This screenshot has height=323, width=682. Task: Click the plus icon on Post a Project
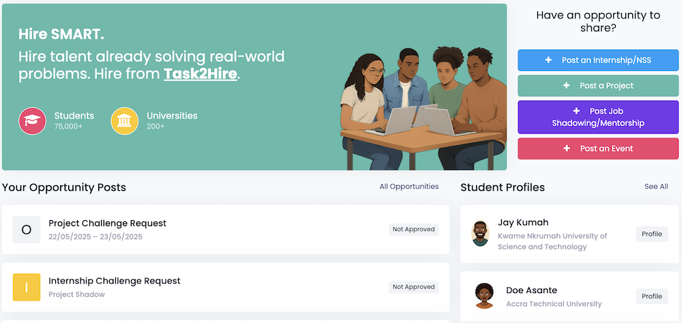point(566,86)
